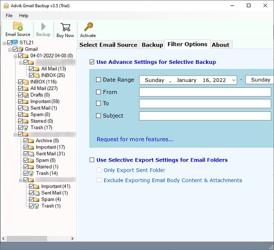Viewport: 274px width, 250px height.
Task: Click the Sent Mail (1) icon under Drafts
Action: click(26, 108)
